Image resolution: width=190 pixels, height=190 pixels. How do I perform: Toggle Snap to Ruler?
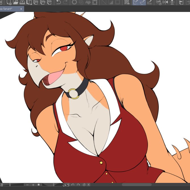pos(136,2)
